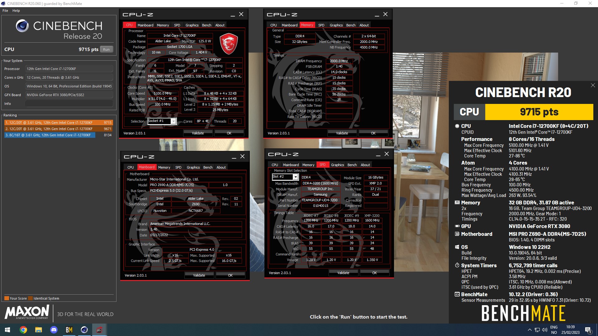Screen dimensions: 598x336
Task: Click the MSI dragon logo in CPU-Z
Action: (229, 44)
